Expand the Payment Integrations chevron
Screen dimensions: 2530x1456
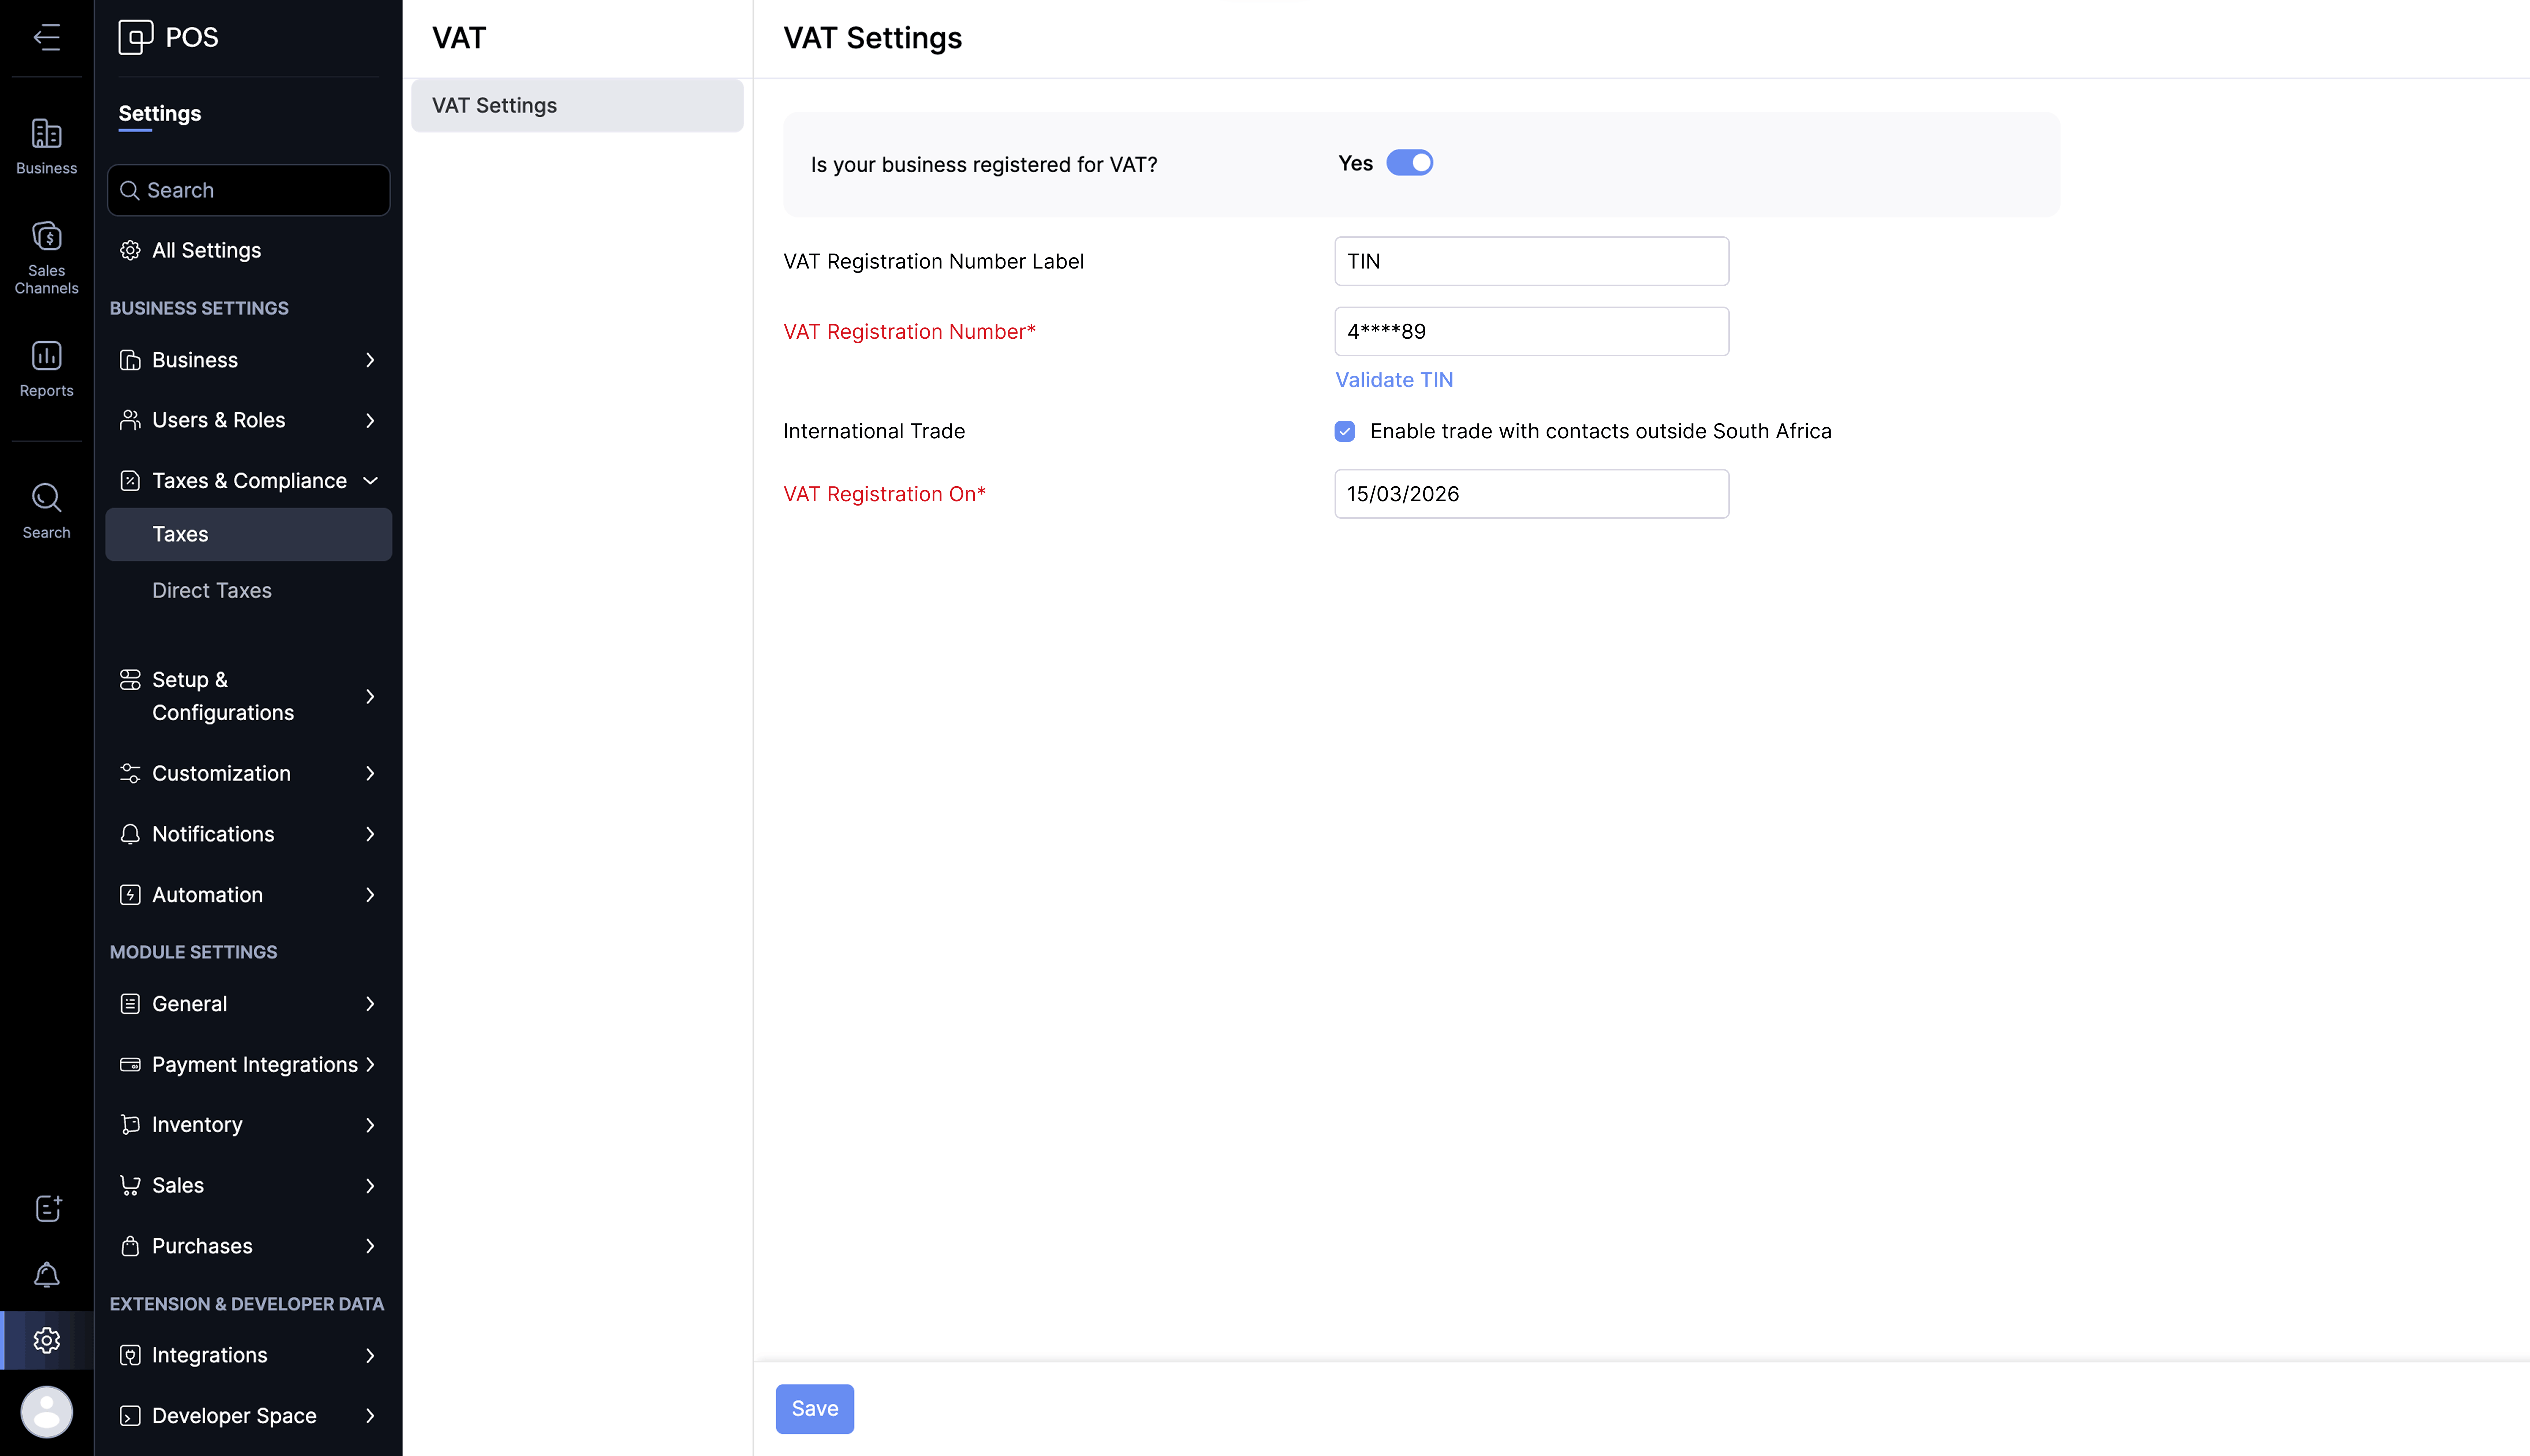click(x=370, y=1065)
